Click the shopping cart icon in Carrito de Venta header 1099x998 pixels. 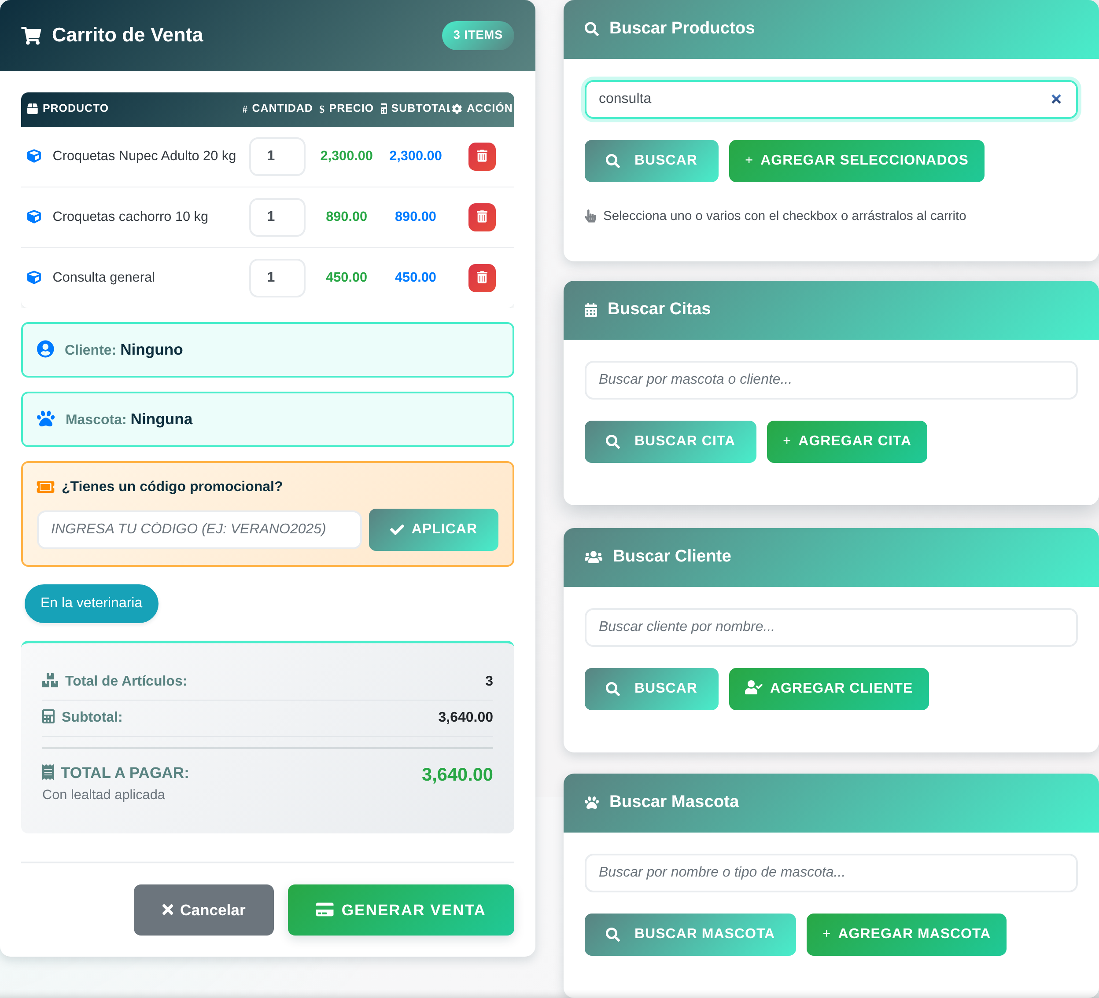[x=32, y=35]
